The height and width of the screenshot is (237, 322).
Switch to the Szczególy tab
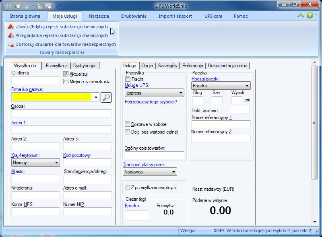click(167, 66)
